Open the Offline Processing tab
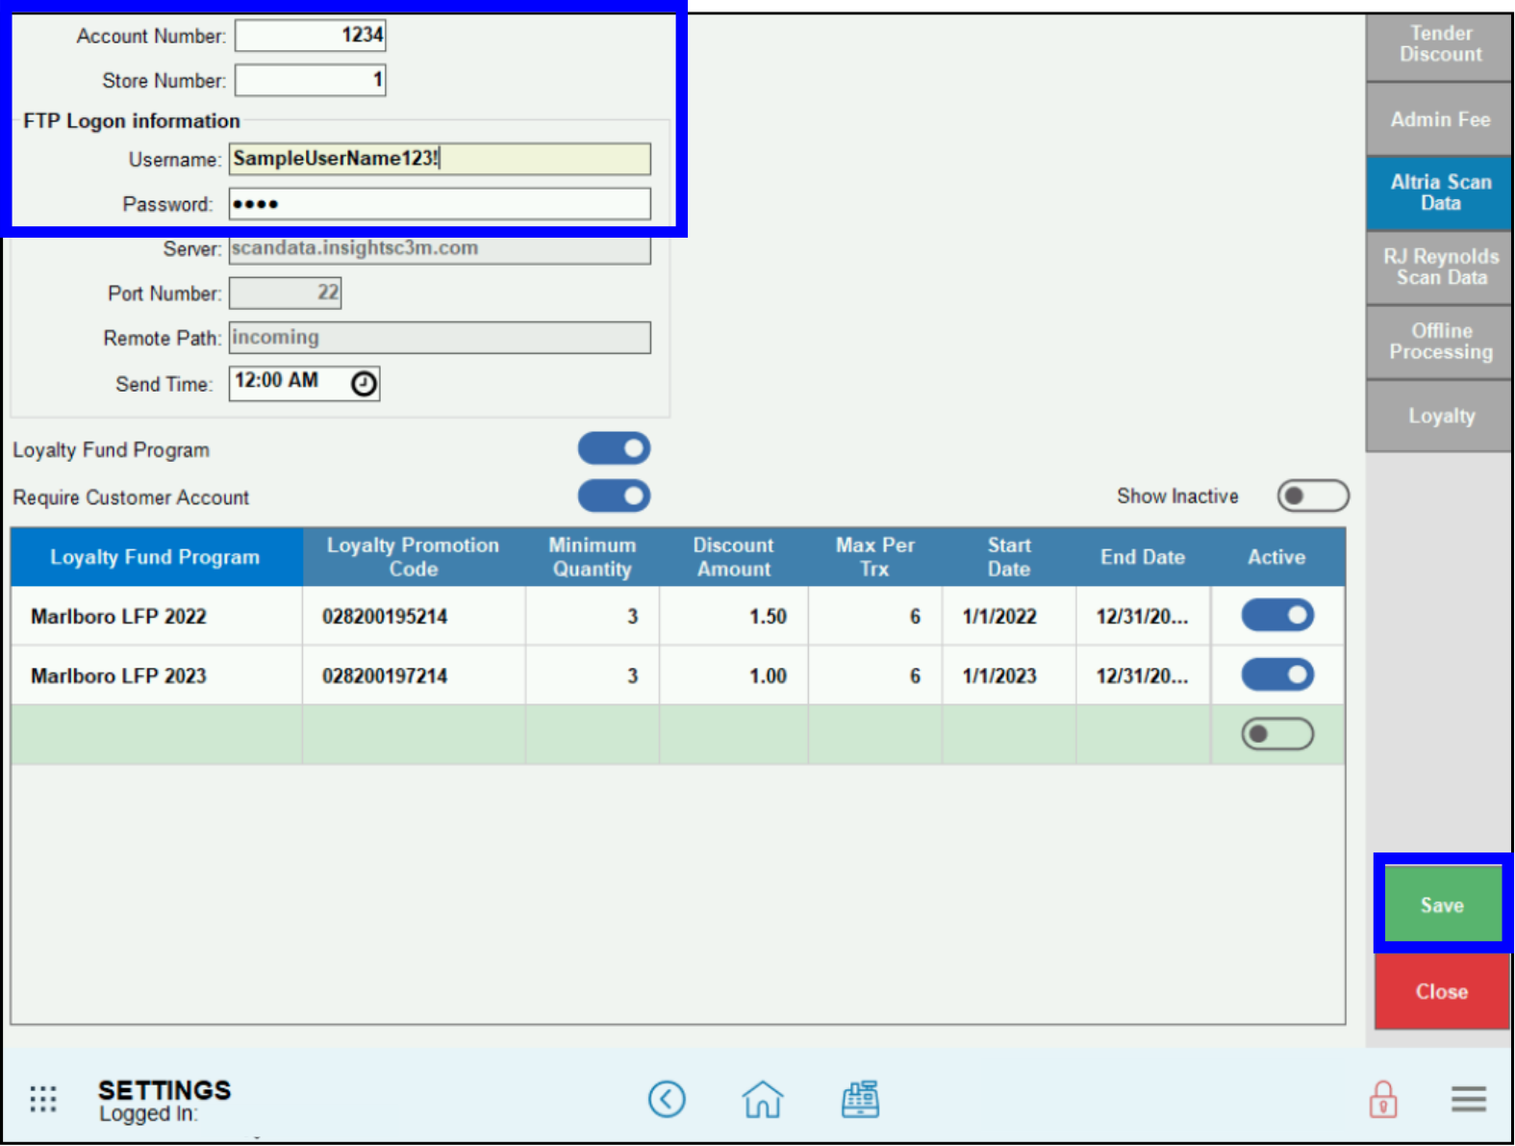This screenshot has width=1515, height=1146. click(1439, 342)
